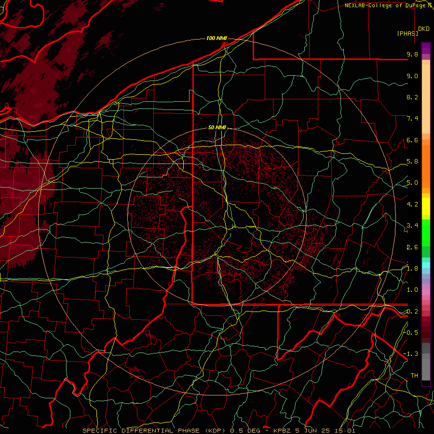Select the 0.2 legend value
The height and width of the screenshot is (434, 434).
(412, 312)
